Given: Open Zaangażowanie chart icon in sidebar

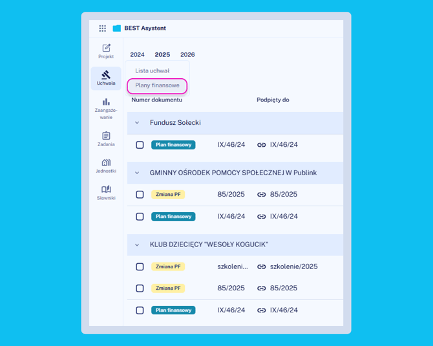Looking at the screenshot, I should (x=106, y=102).
